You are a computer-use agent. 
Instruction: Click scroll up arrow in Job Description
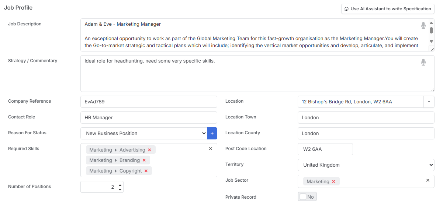point(431,23)
